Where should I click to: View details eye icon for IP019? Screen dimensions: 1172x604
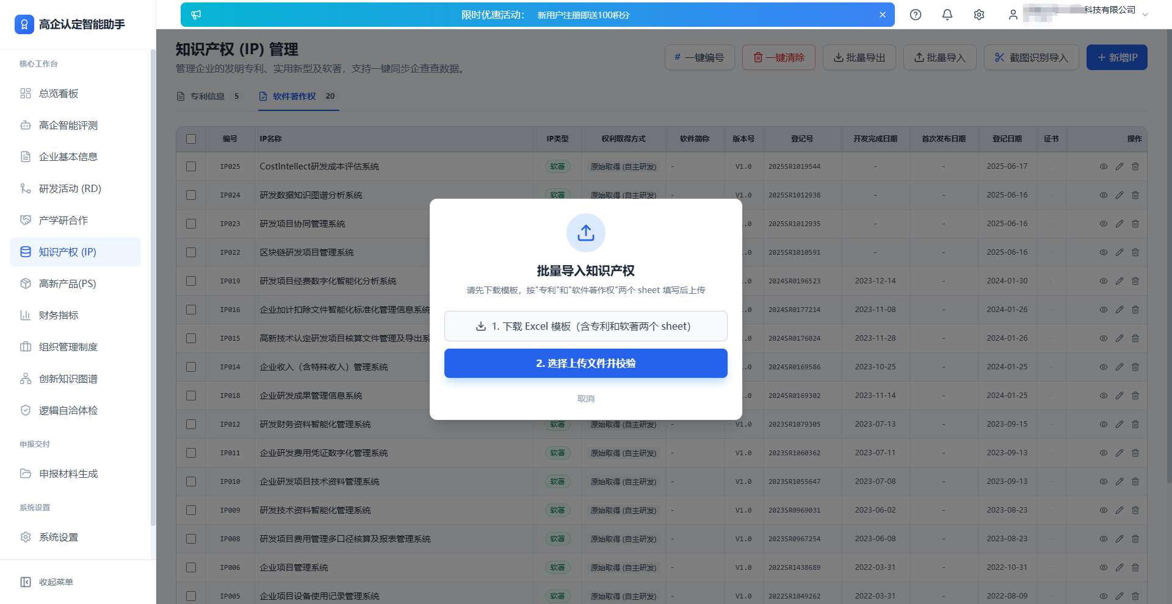point(1104,281)
